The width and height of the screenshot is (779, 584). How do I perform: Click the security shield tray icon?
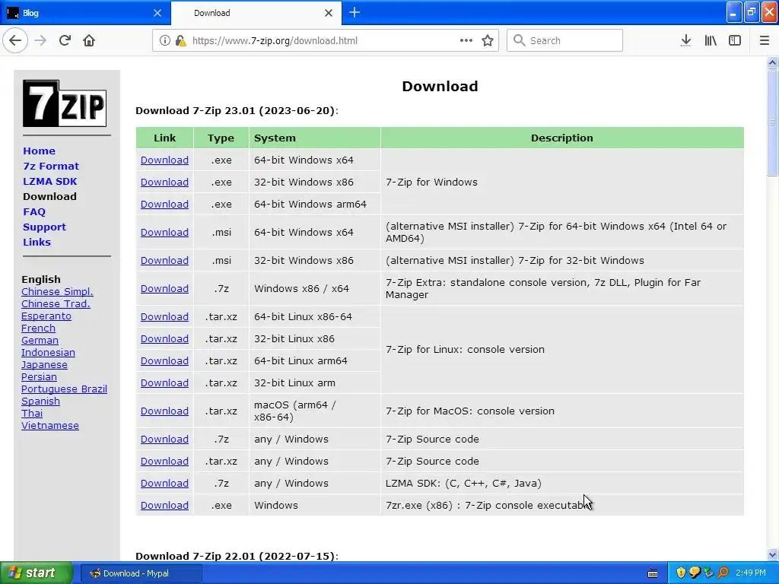pyautogui.click(x=681, y=573)
